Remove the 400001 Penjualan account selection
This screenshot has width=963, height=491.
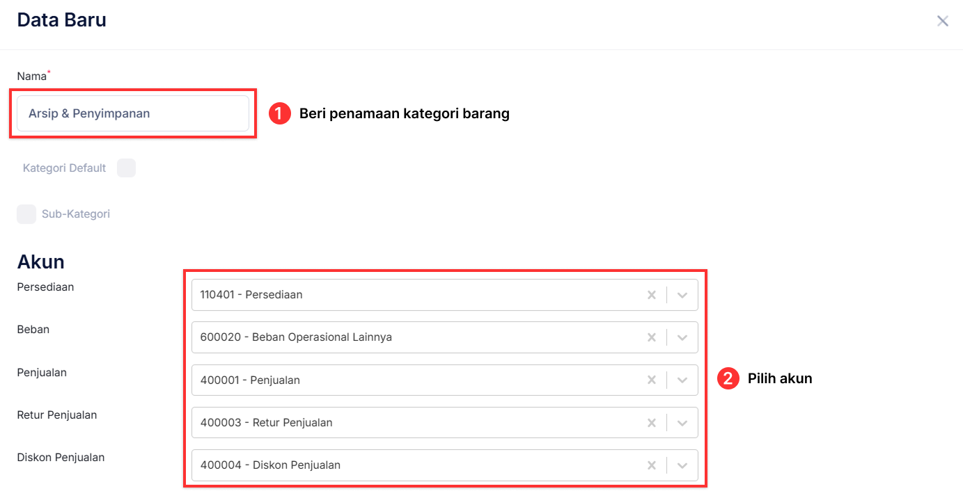pyautogui.click(x=652, y=380)
